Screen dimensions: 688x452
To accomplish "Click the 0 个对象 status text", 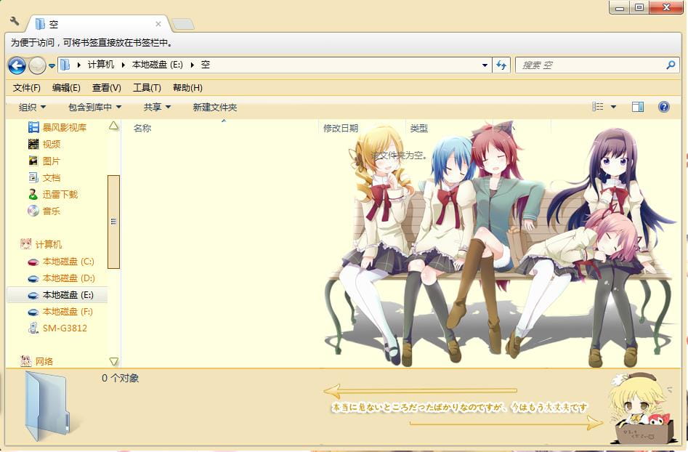I will 120,379.
